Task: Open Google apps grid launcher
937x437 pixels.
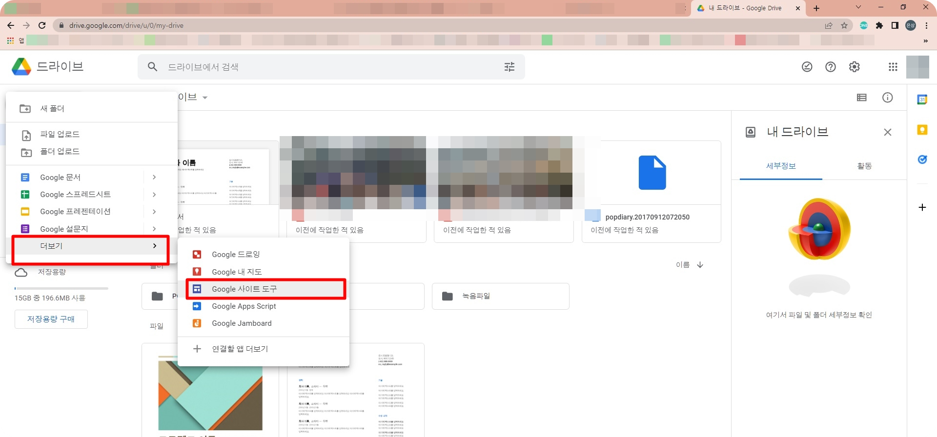Action: (893, 67)
